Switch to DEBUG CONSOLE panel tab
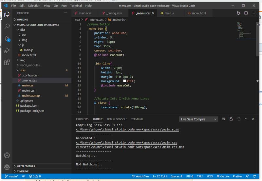This screenshot has height=181, width=262. [x=117, y=119]
